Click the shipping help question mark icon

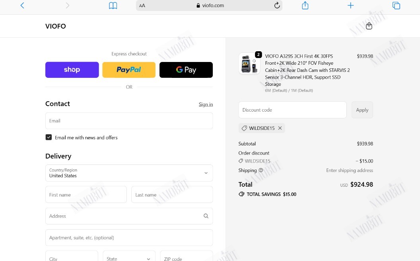click(x=261, y=170)
